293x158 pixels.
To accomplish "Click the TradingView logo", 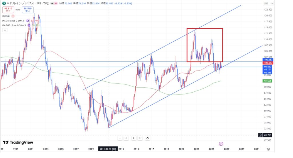I will pyautogui.click(x=18, y=142).
